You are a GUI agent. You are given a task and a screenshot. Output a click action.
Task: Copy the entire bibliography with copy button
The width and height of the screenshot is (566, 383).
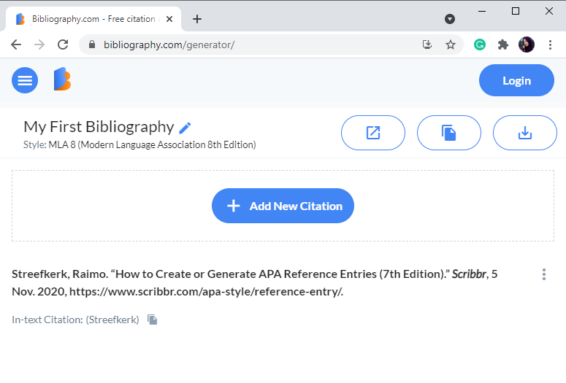(449, 133)
